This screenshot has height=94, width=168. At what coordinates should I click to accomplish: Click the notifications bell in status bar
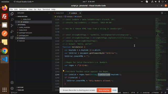165,93
